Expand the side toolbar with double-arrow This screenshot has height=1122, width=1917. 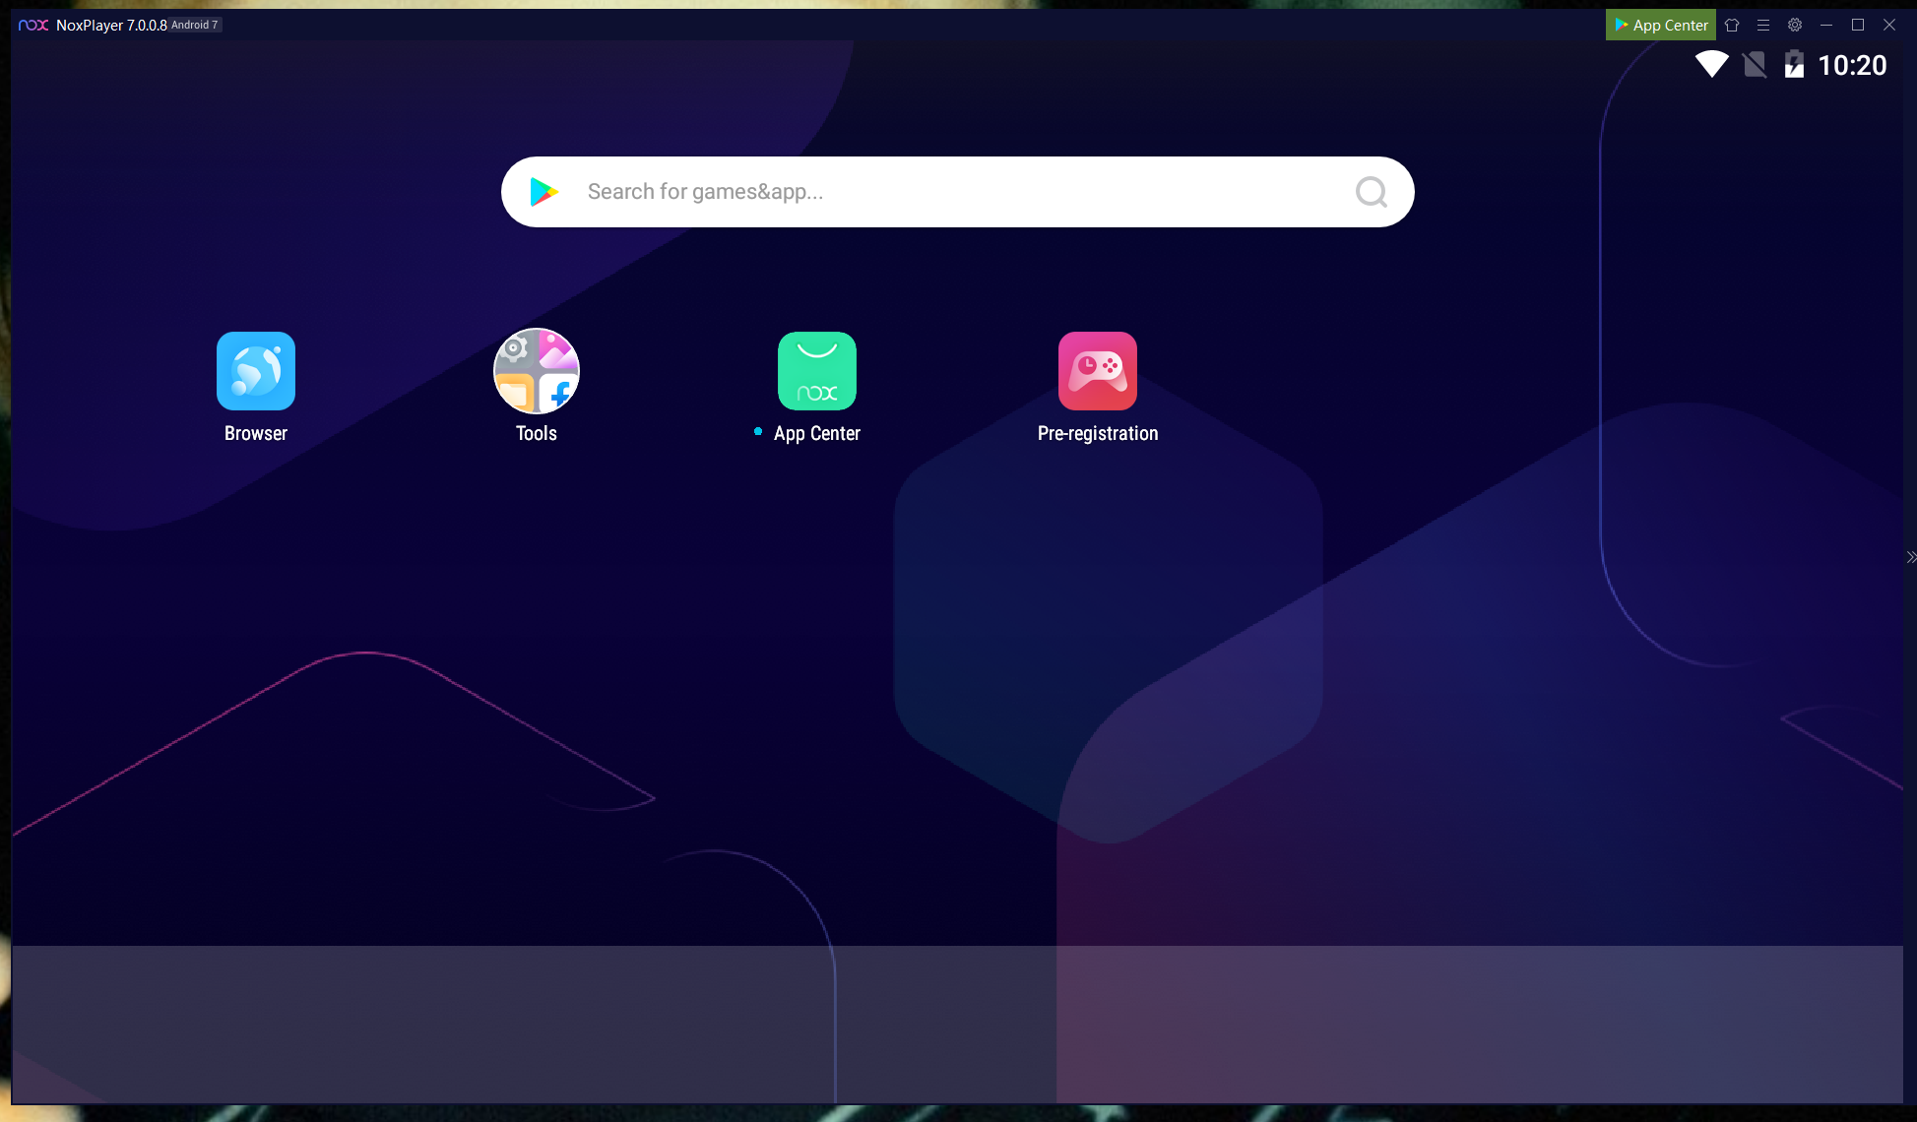coord(1910,557)
